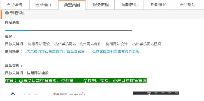The width and height of the screenshot is (204, 101).
Task: Switch to the 后期维护 tab
Action: pyautogui.click(x=159, y=5)
